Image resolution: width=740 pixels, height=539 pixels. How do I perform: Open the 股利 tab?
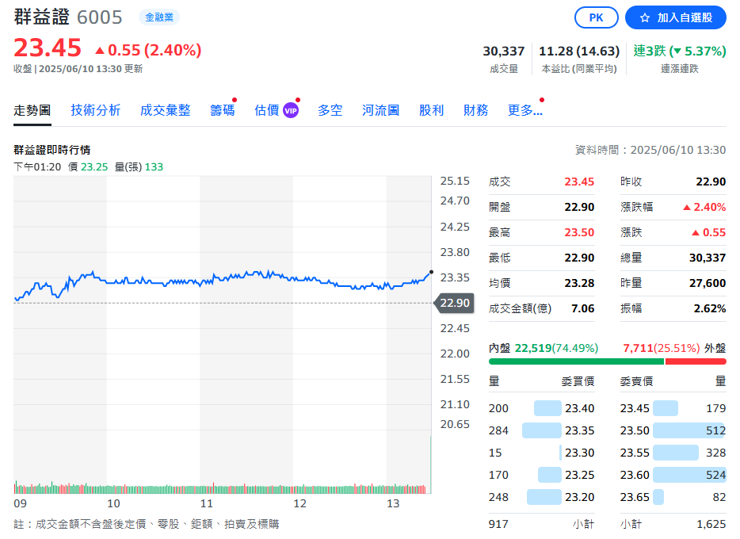(x=431, y=110)
